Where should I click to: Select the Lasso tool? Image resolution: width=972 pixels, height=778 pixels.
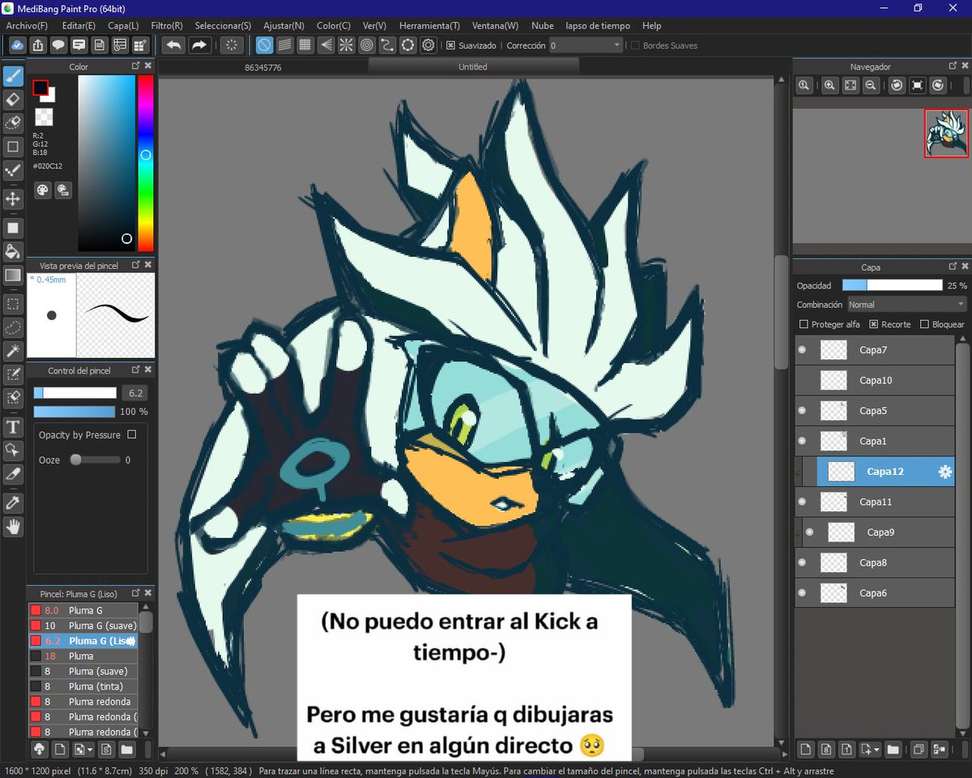[x=13, y=327]
